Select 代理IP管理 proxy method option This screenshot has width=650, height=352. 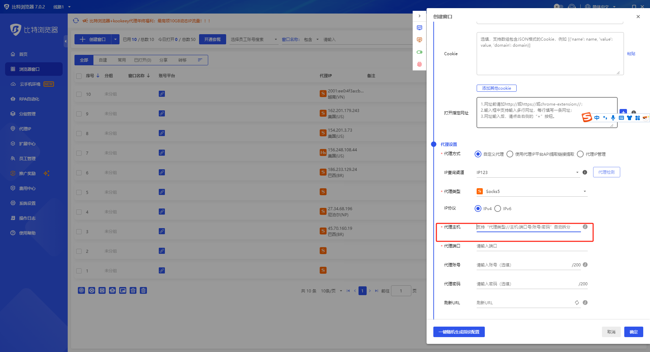click(x=580, y=154)
